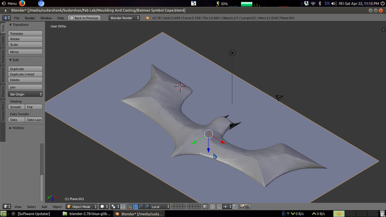Switch to the Relations tab
The height and width of the screenshot is (217, 386).
pyautogui.click(x=3, y=57)
